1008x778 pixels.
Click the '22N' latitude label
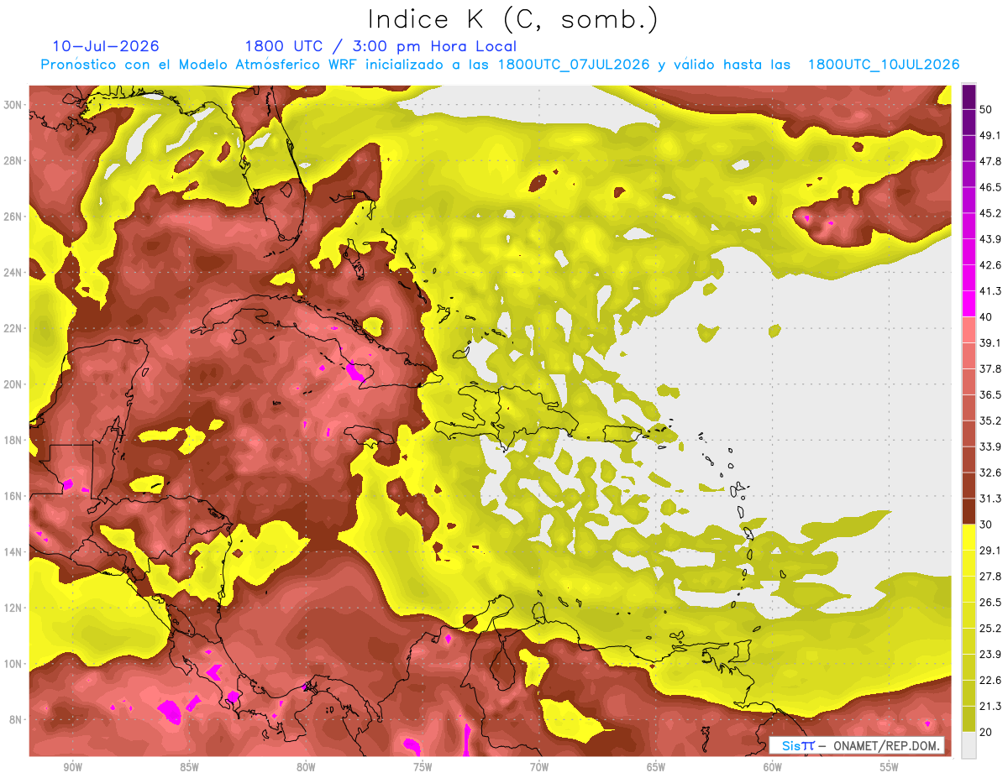[14, 328]
